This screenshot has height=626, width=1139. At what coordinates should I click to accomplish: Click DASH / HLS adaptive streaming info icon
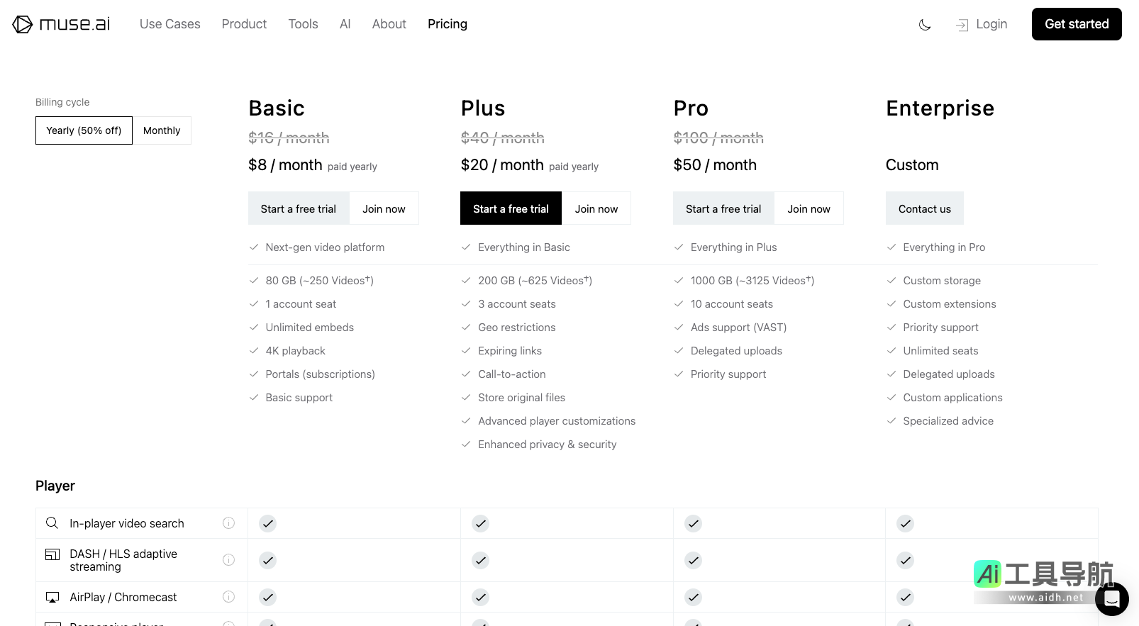click(228, 560)
